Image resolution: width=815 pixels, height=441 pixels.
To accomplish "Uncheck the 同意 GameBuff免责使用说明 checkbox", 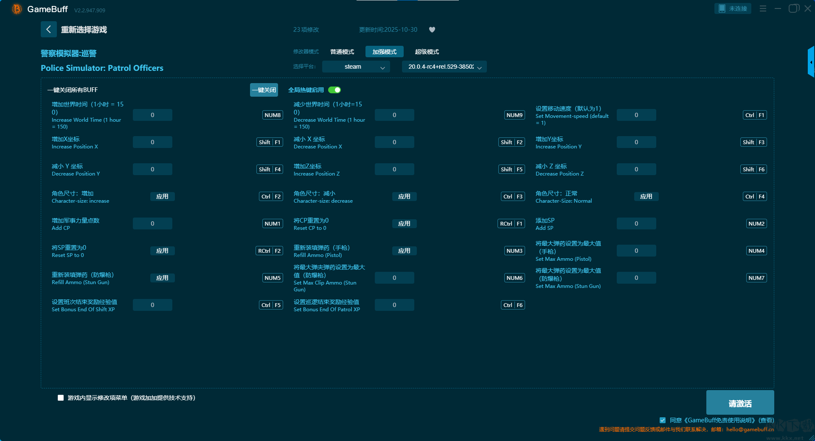I will click(663, 420).
